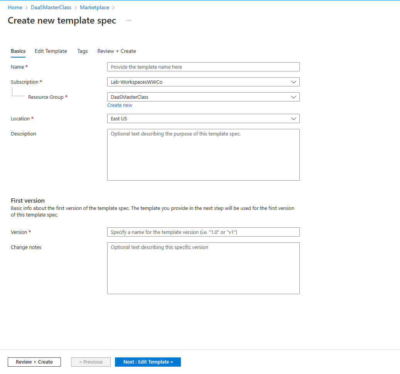Screen dimensions: 400x374
Task: Expand the Resource Group dropdown
Action: coord(203,97)
